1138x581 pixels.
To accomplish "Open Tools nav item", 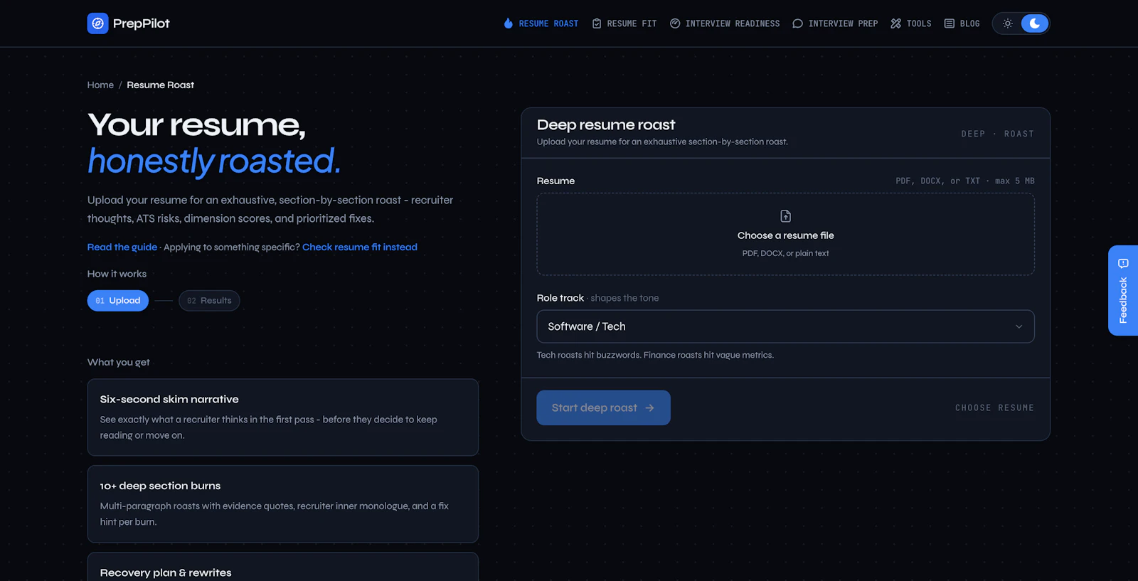I will click(x=911, y=23).
